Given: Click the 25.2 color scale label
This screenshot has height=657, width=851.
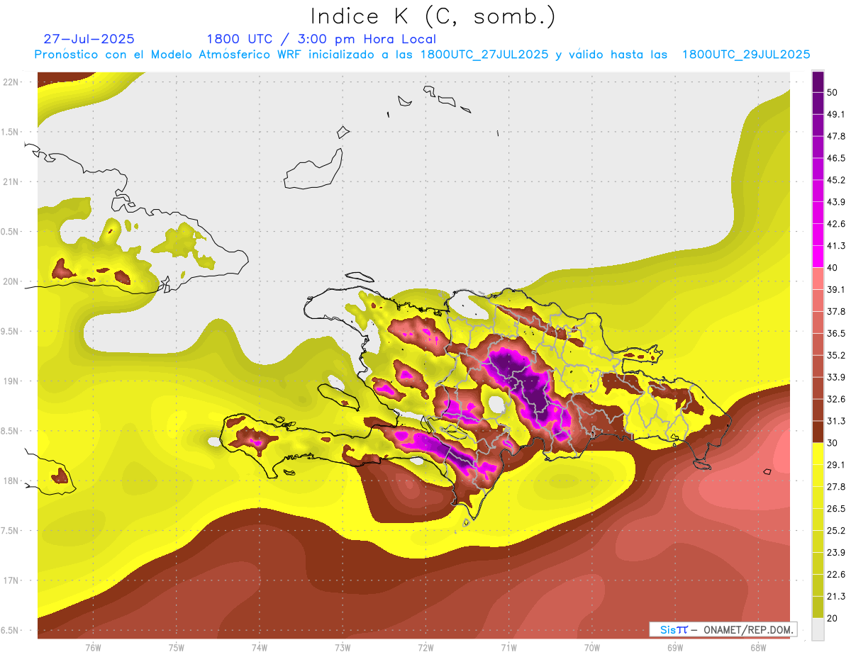Looking at the screenshot, I should [x=835, y=530].
